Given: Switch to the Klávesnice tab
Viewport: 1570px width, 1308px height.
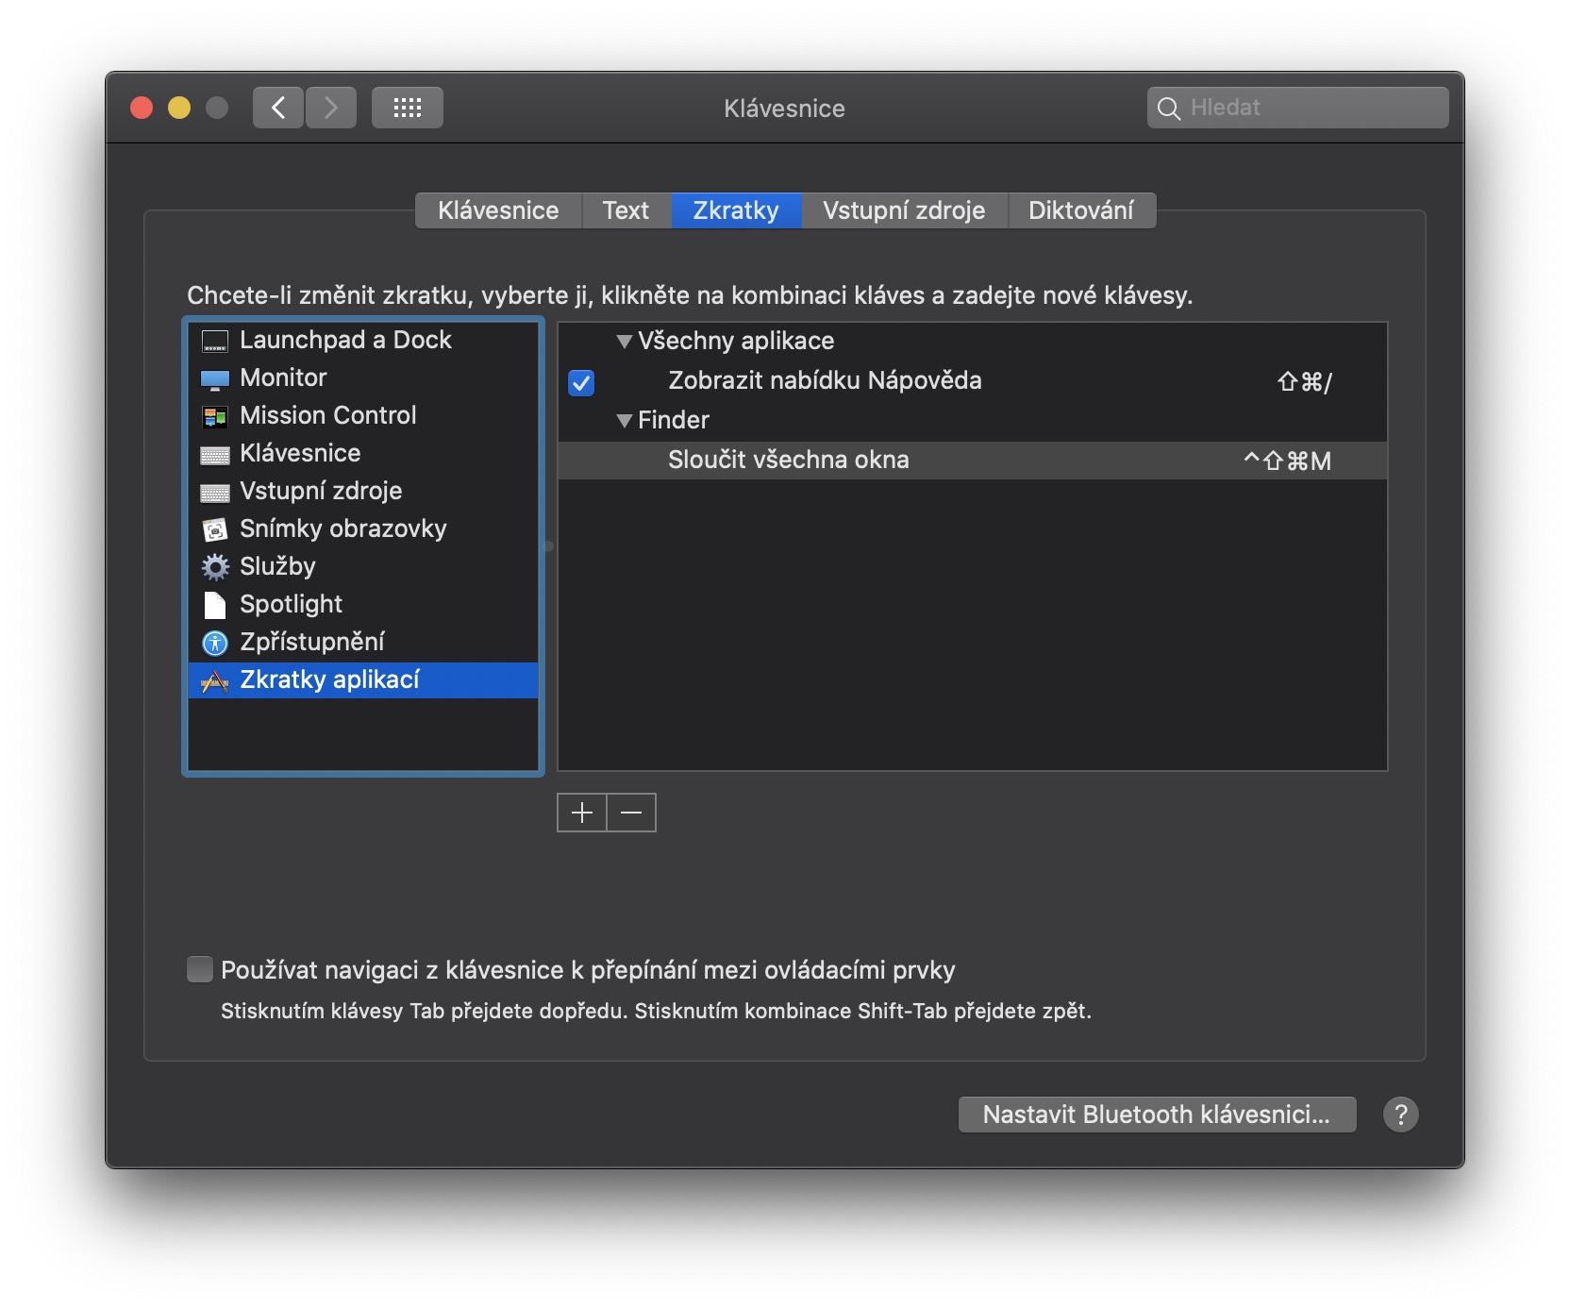Looking at the screenshot, I should 498,210.
